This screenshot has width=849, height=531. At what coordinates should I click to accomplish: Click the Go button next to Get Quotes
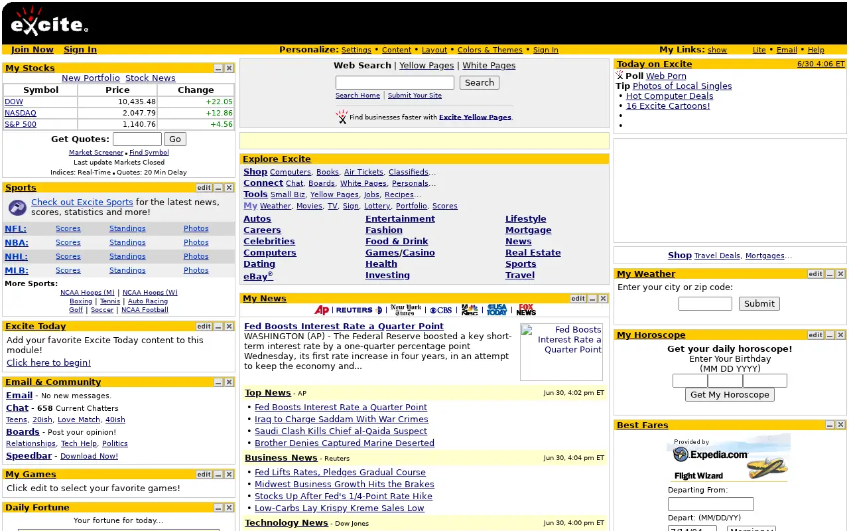[175, 139]
